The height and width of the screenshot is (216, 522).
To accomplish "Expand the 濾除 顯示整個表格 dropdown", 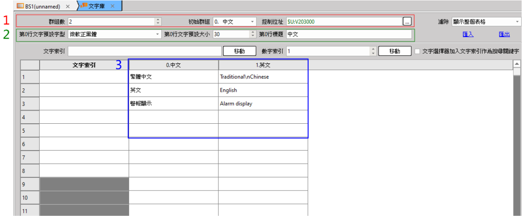I will [485, 22].
